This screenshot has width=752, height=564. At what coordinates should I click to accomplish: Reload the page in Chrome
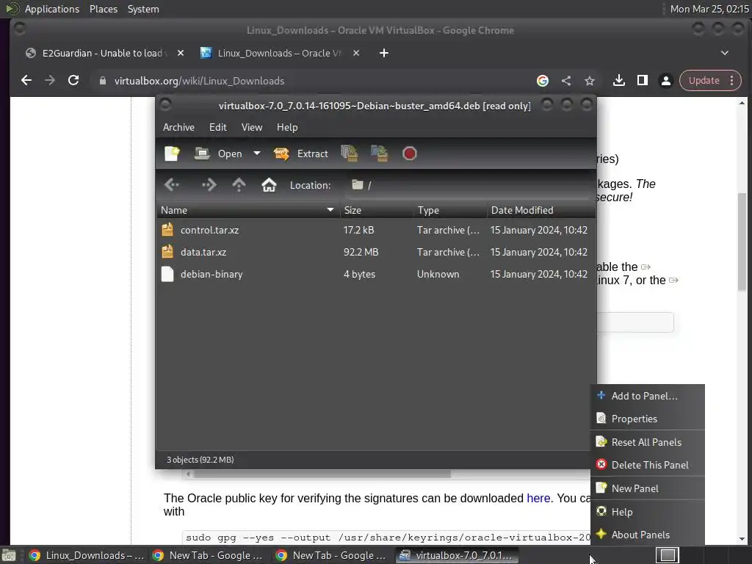coord(73,80)
